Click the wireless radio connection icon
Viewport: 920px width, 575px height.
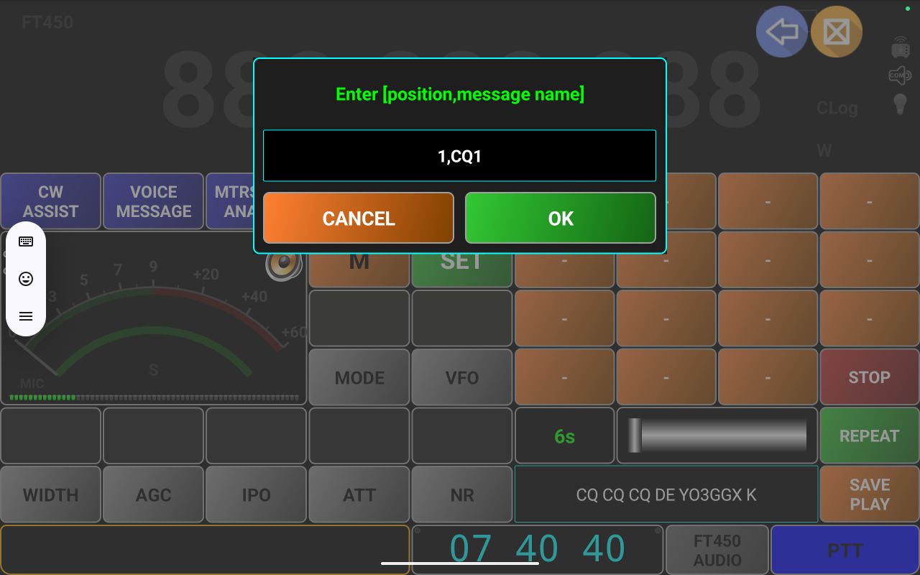click(901, 47)
